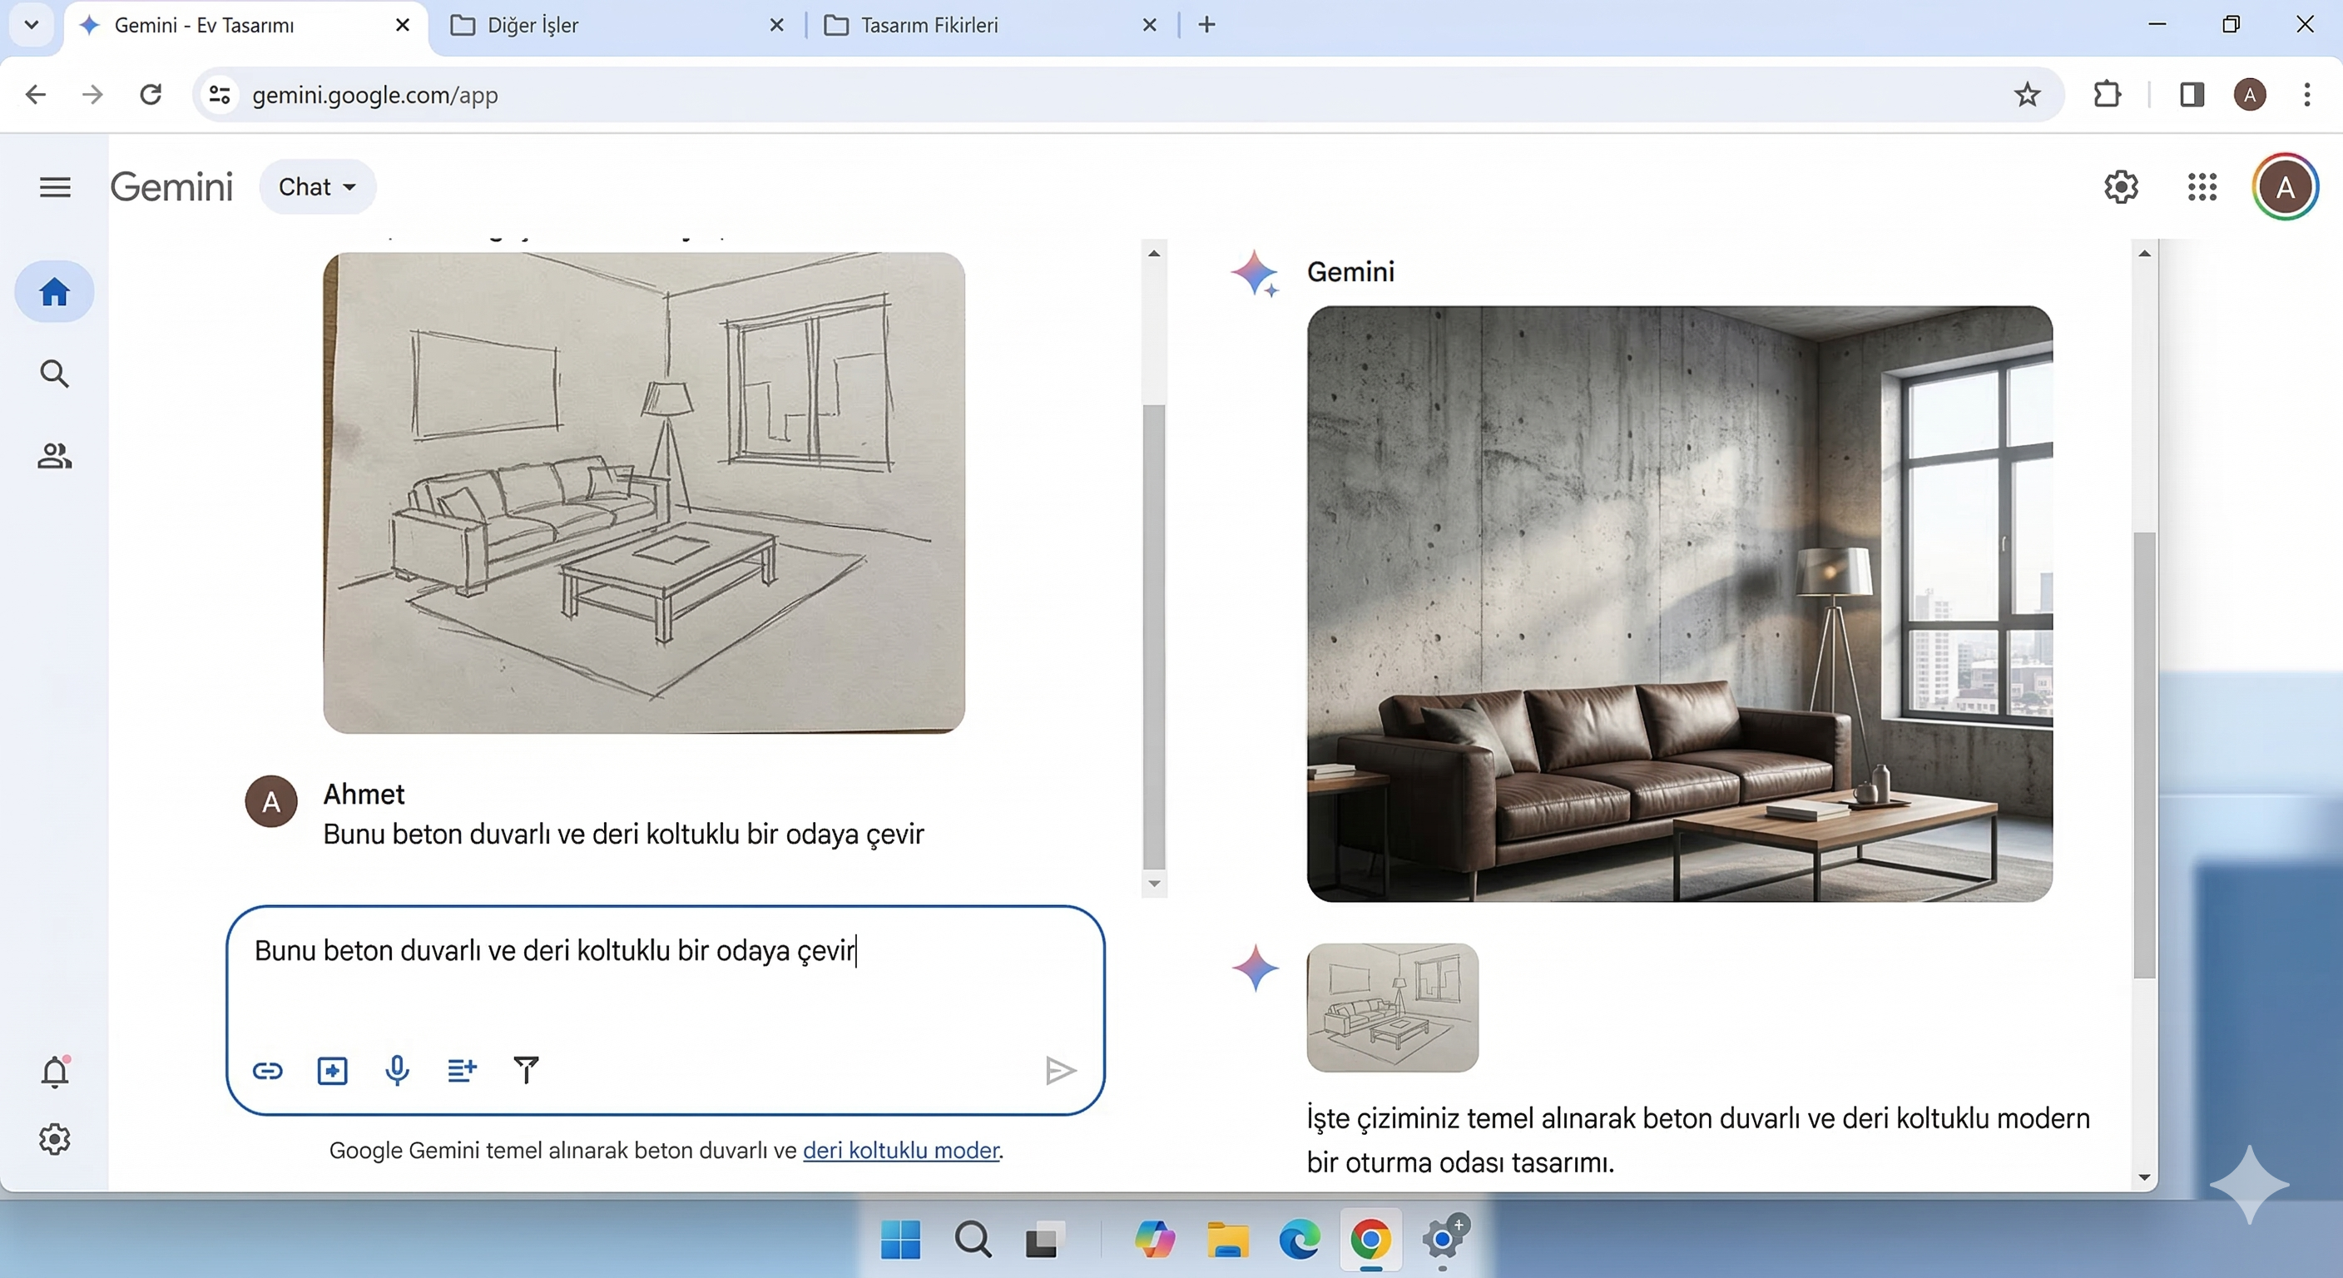Viewport: 2343px width, 1278px height.
Task: Open Gemini search in the sidebar
Action: [x=53, y=373]
